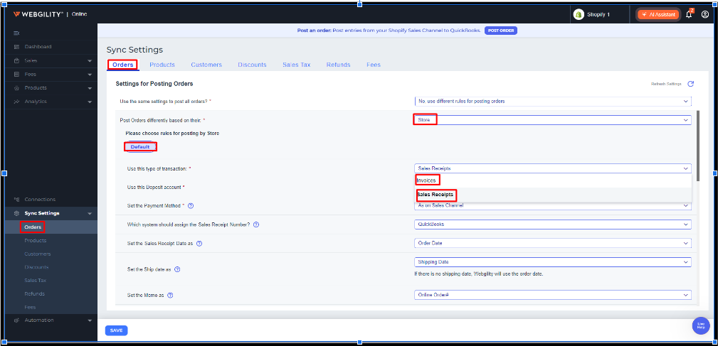Click the Webgility logo
The height and width of the screenshot is (346, 718).
[38, 14]
